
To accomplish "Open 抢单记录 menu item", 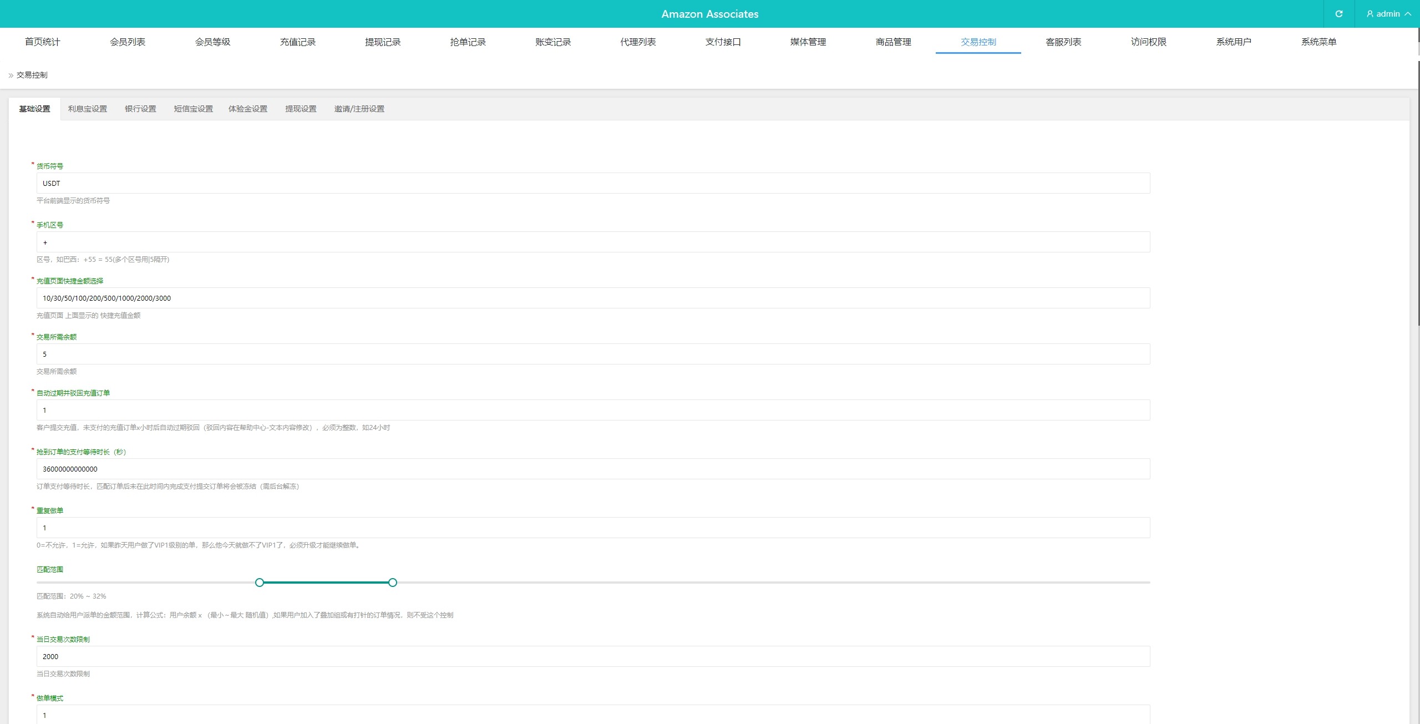I will (x=468, y=42).
